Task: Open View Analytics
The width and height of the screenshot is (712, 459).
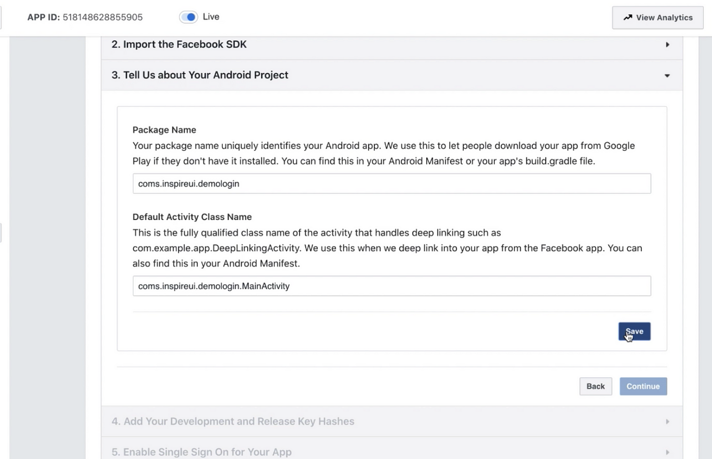Action: [658, 17]
